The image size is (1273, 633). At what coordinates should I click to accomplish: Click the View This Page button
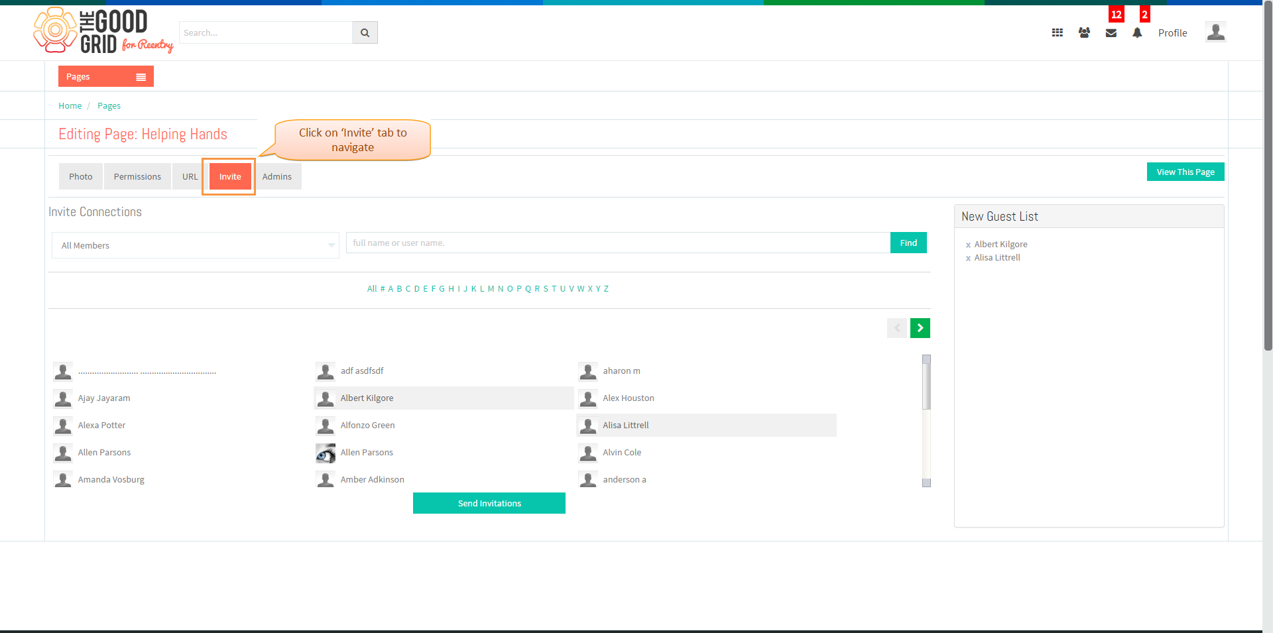[1185, 172]
